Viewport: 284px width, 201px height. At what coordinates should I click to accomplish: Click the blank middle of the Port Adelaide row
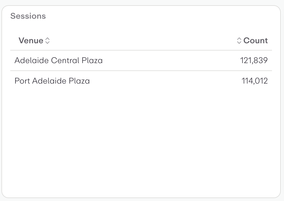point(164,81)
